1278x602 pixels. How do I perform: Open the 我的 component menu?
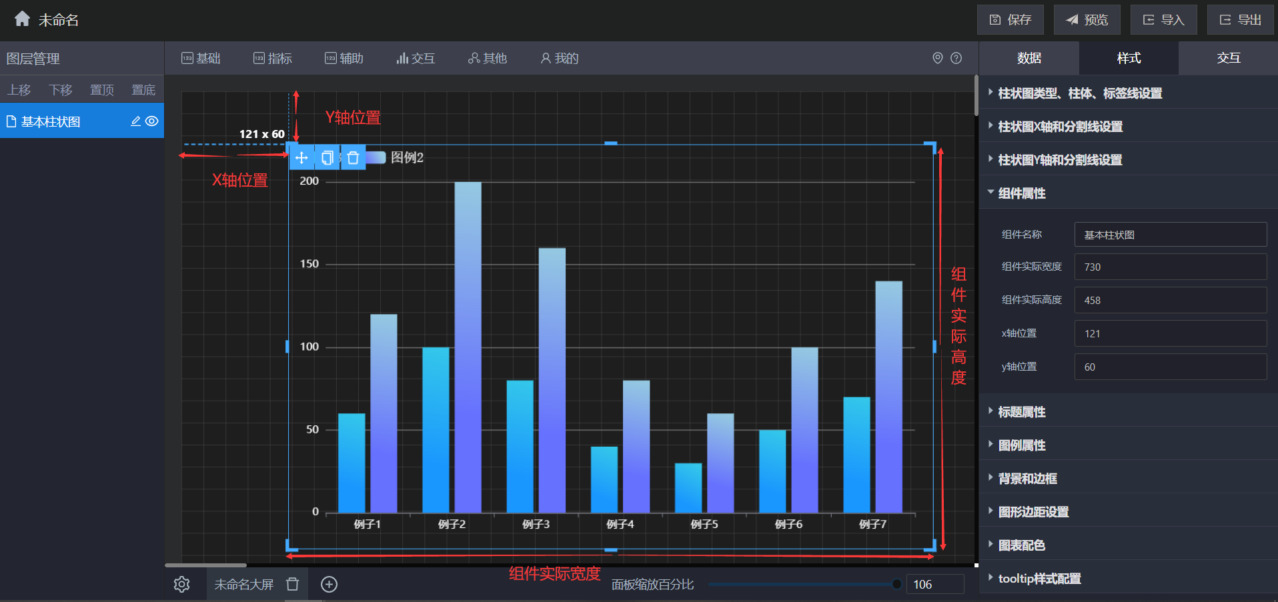point(559,59)
